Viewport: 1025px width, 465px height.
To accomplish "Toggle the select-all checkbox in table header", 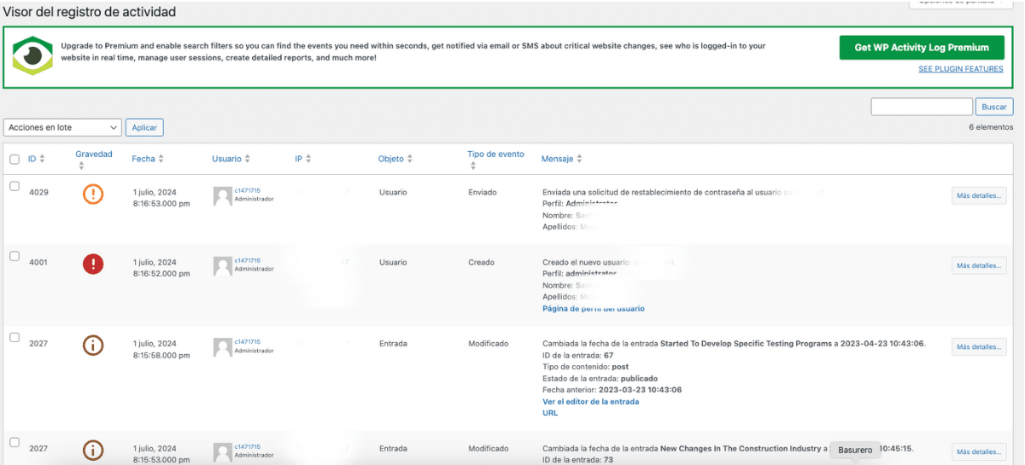I will tap(15, 160).
